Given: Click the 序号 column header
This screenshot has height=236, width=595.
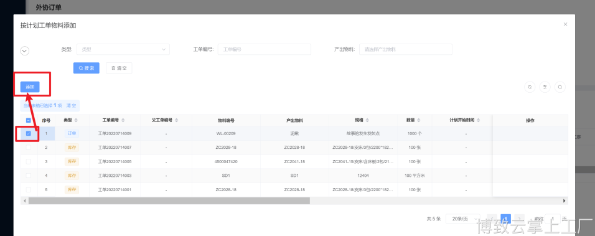Looking at the screenshot, I should coord(46,120).
